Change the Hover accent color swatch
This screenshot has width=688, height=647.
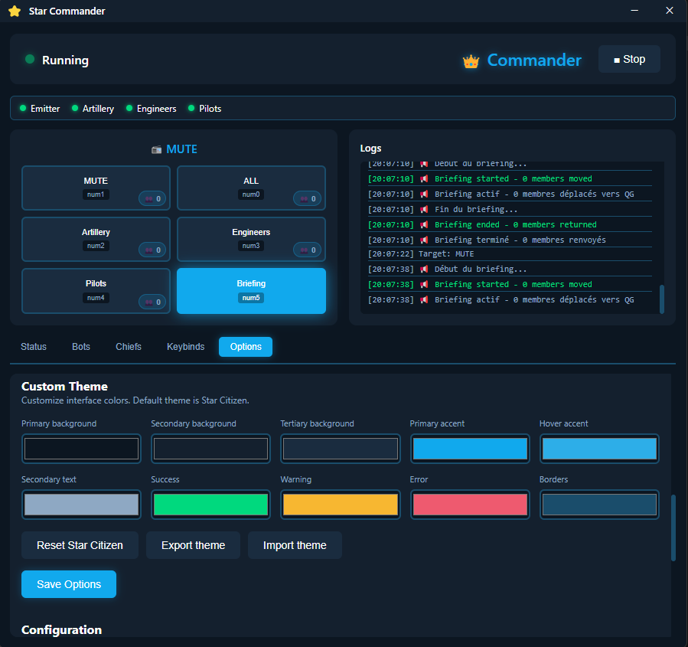coord(599,449)
